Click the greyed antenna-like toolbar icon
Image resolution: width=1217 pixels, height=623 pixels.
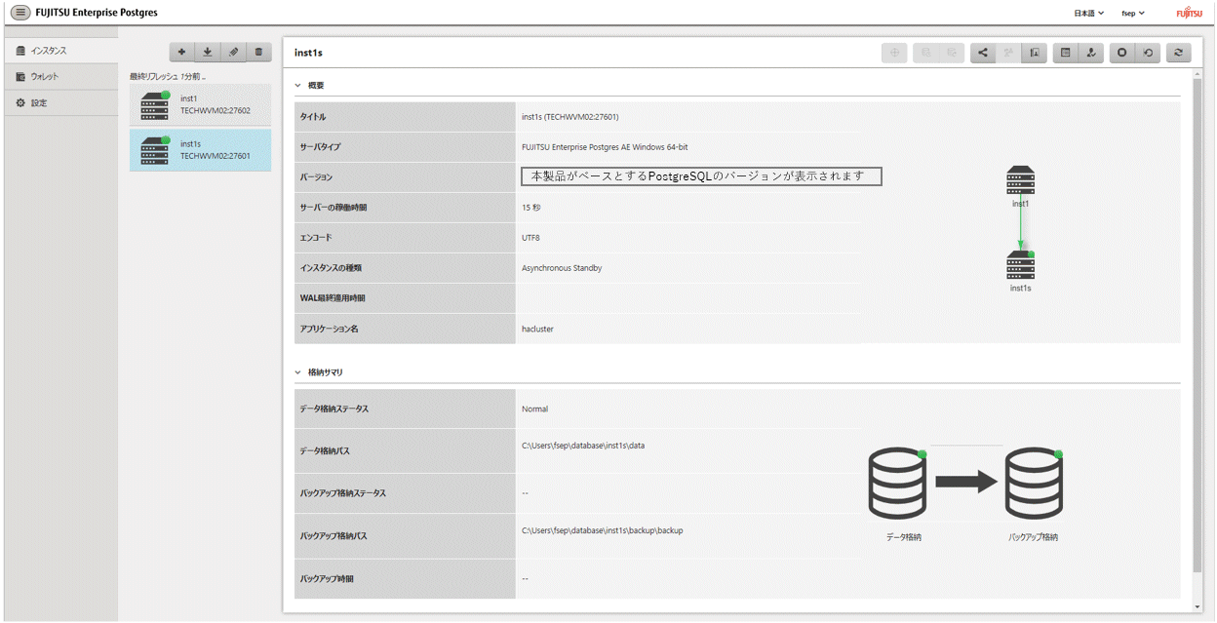pyautogui.click(x=1009, y=53)
